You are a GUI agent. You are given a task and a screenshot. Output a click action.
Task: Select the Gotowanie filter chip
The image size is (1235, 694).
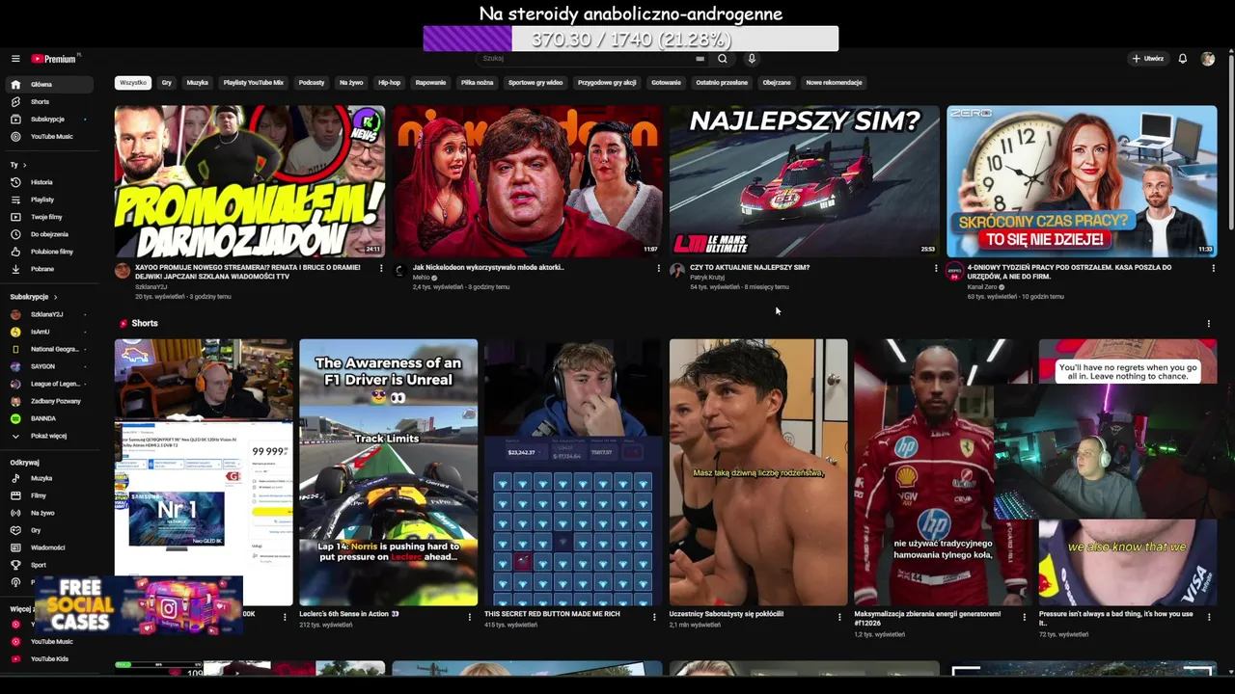666,83
